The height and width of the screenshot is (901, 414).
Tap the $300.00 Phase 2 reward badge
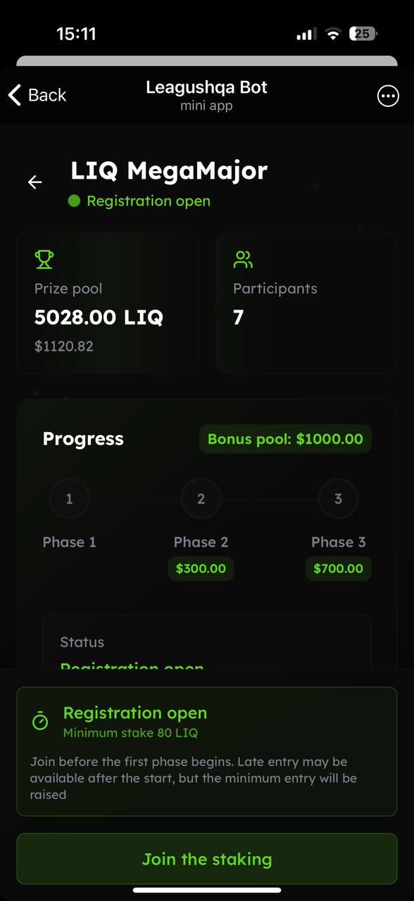click(x=201, y=569)
